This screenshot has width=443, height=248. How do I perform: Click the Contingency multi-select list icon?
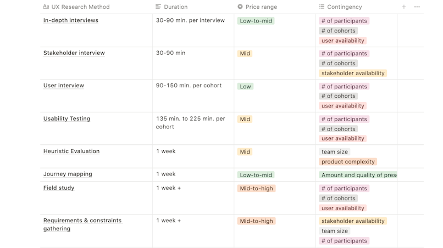(322, 7)
